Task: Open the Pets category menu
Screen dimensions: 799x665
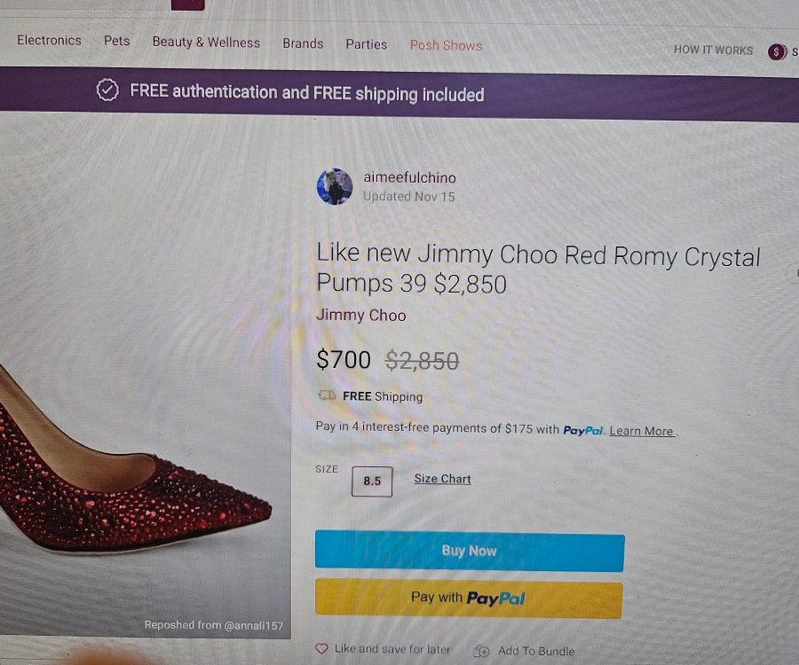Action: point(116,41)
